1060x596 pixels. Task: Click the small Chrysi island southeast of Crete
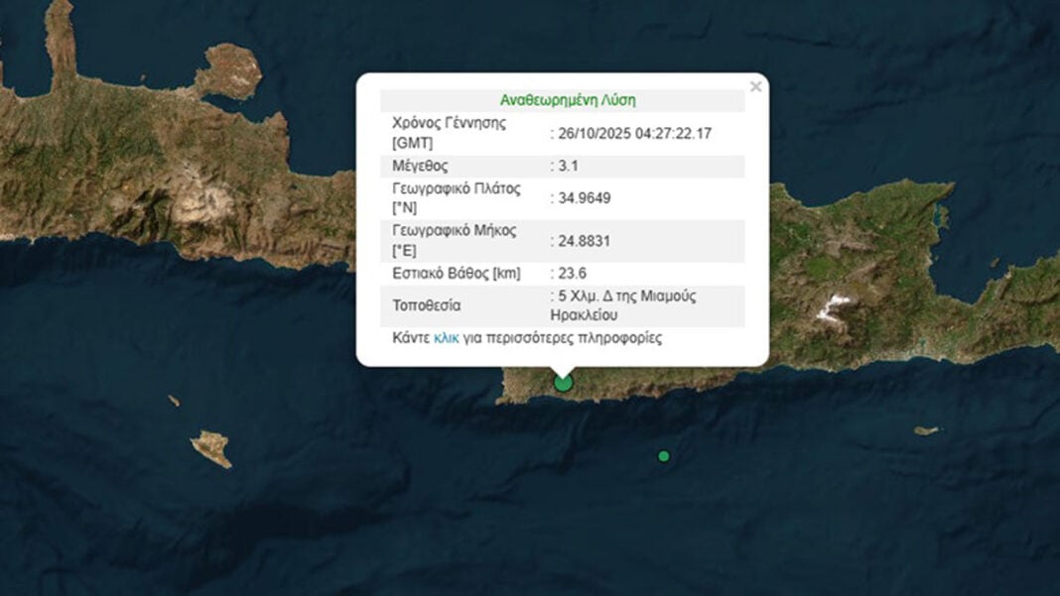926,430
